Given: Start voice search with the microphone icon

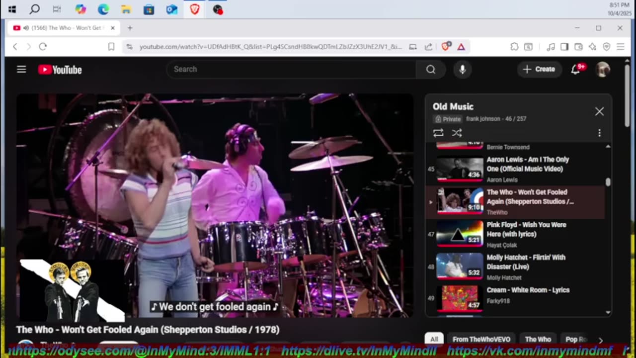Looking at the screenshot, I should [463, 70].
